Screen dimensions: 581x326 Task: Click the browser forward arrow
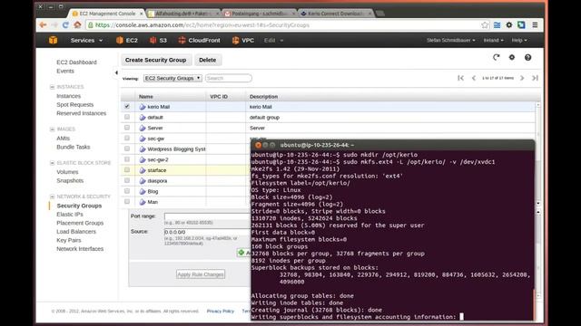click(54, 25)
